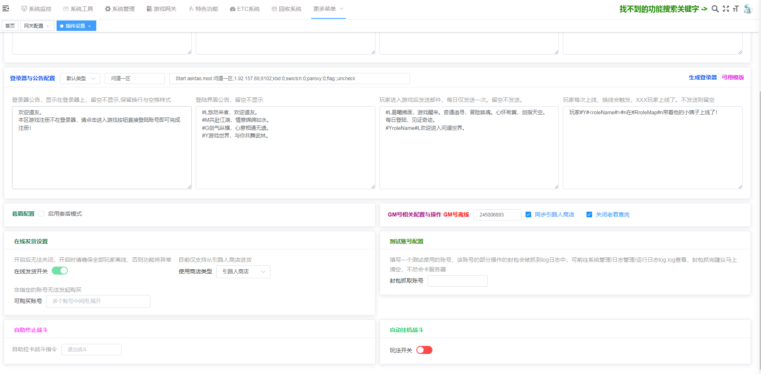Enable the 启用套盾模式 checkbox
The width and height of the screenshot is (761, 374).
[x=41, y=214]
